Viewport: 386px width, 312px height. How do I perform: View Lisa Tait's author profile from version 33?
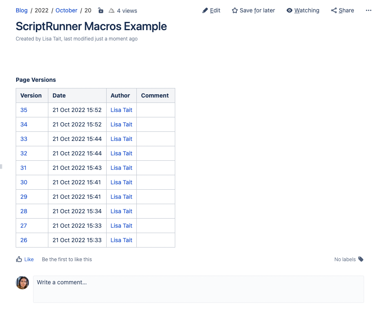[x=121, y=139]
